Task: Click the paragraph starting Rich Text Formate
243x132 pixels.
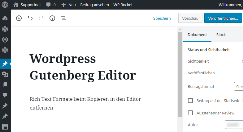Action: click(85, 103)
